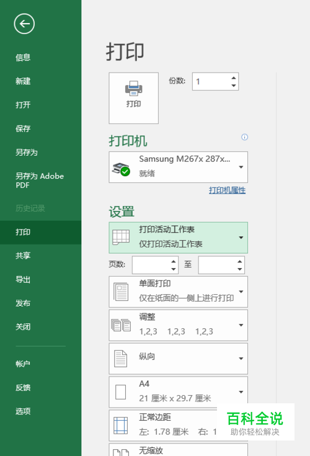310x456 pixels.
Task: Decrease the start page number
Action: pyautogui.click(x=174, y=269)
